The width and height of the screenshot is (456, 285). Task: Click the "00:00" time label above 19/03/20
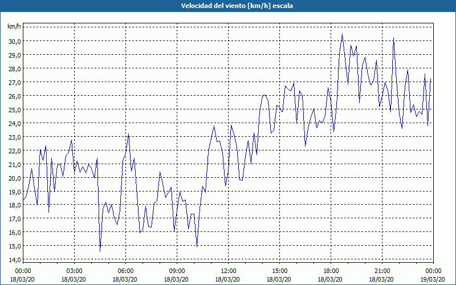tap(433, 271)
